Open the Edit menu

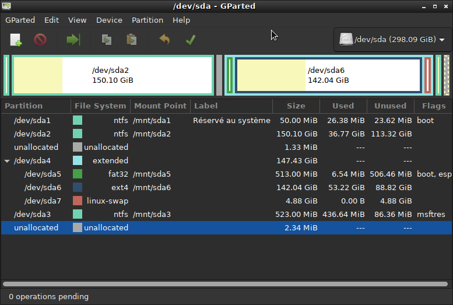coord(51,20)
